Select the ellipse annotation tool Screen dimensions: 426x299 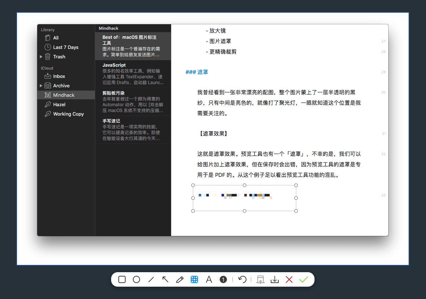tap(136, 279)
